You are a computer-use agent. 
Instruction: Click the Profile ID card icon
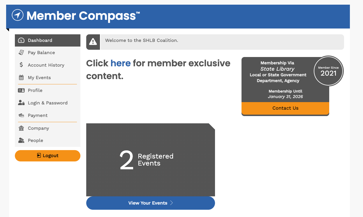coord(21,90)
